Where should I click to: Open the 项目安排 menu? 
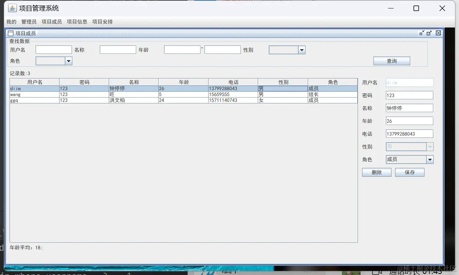102,22
